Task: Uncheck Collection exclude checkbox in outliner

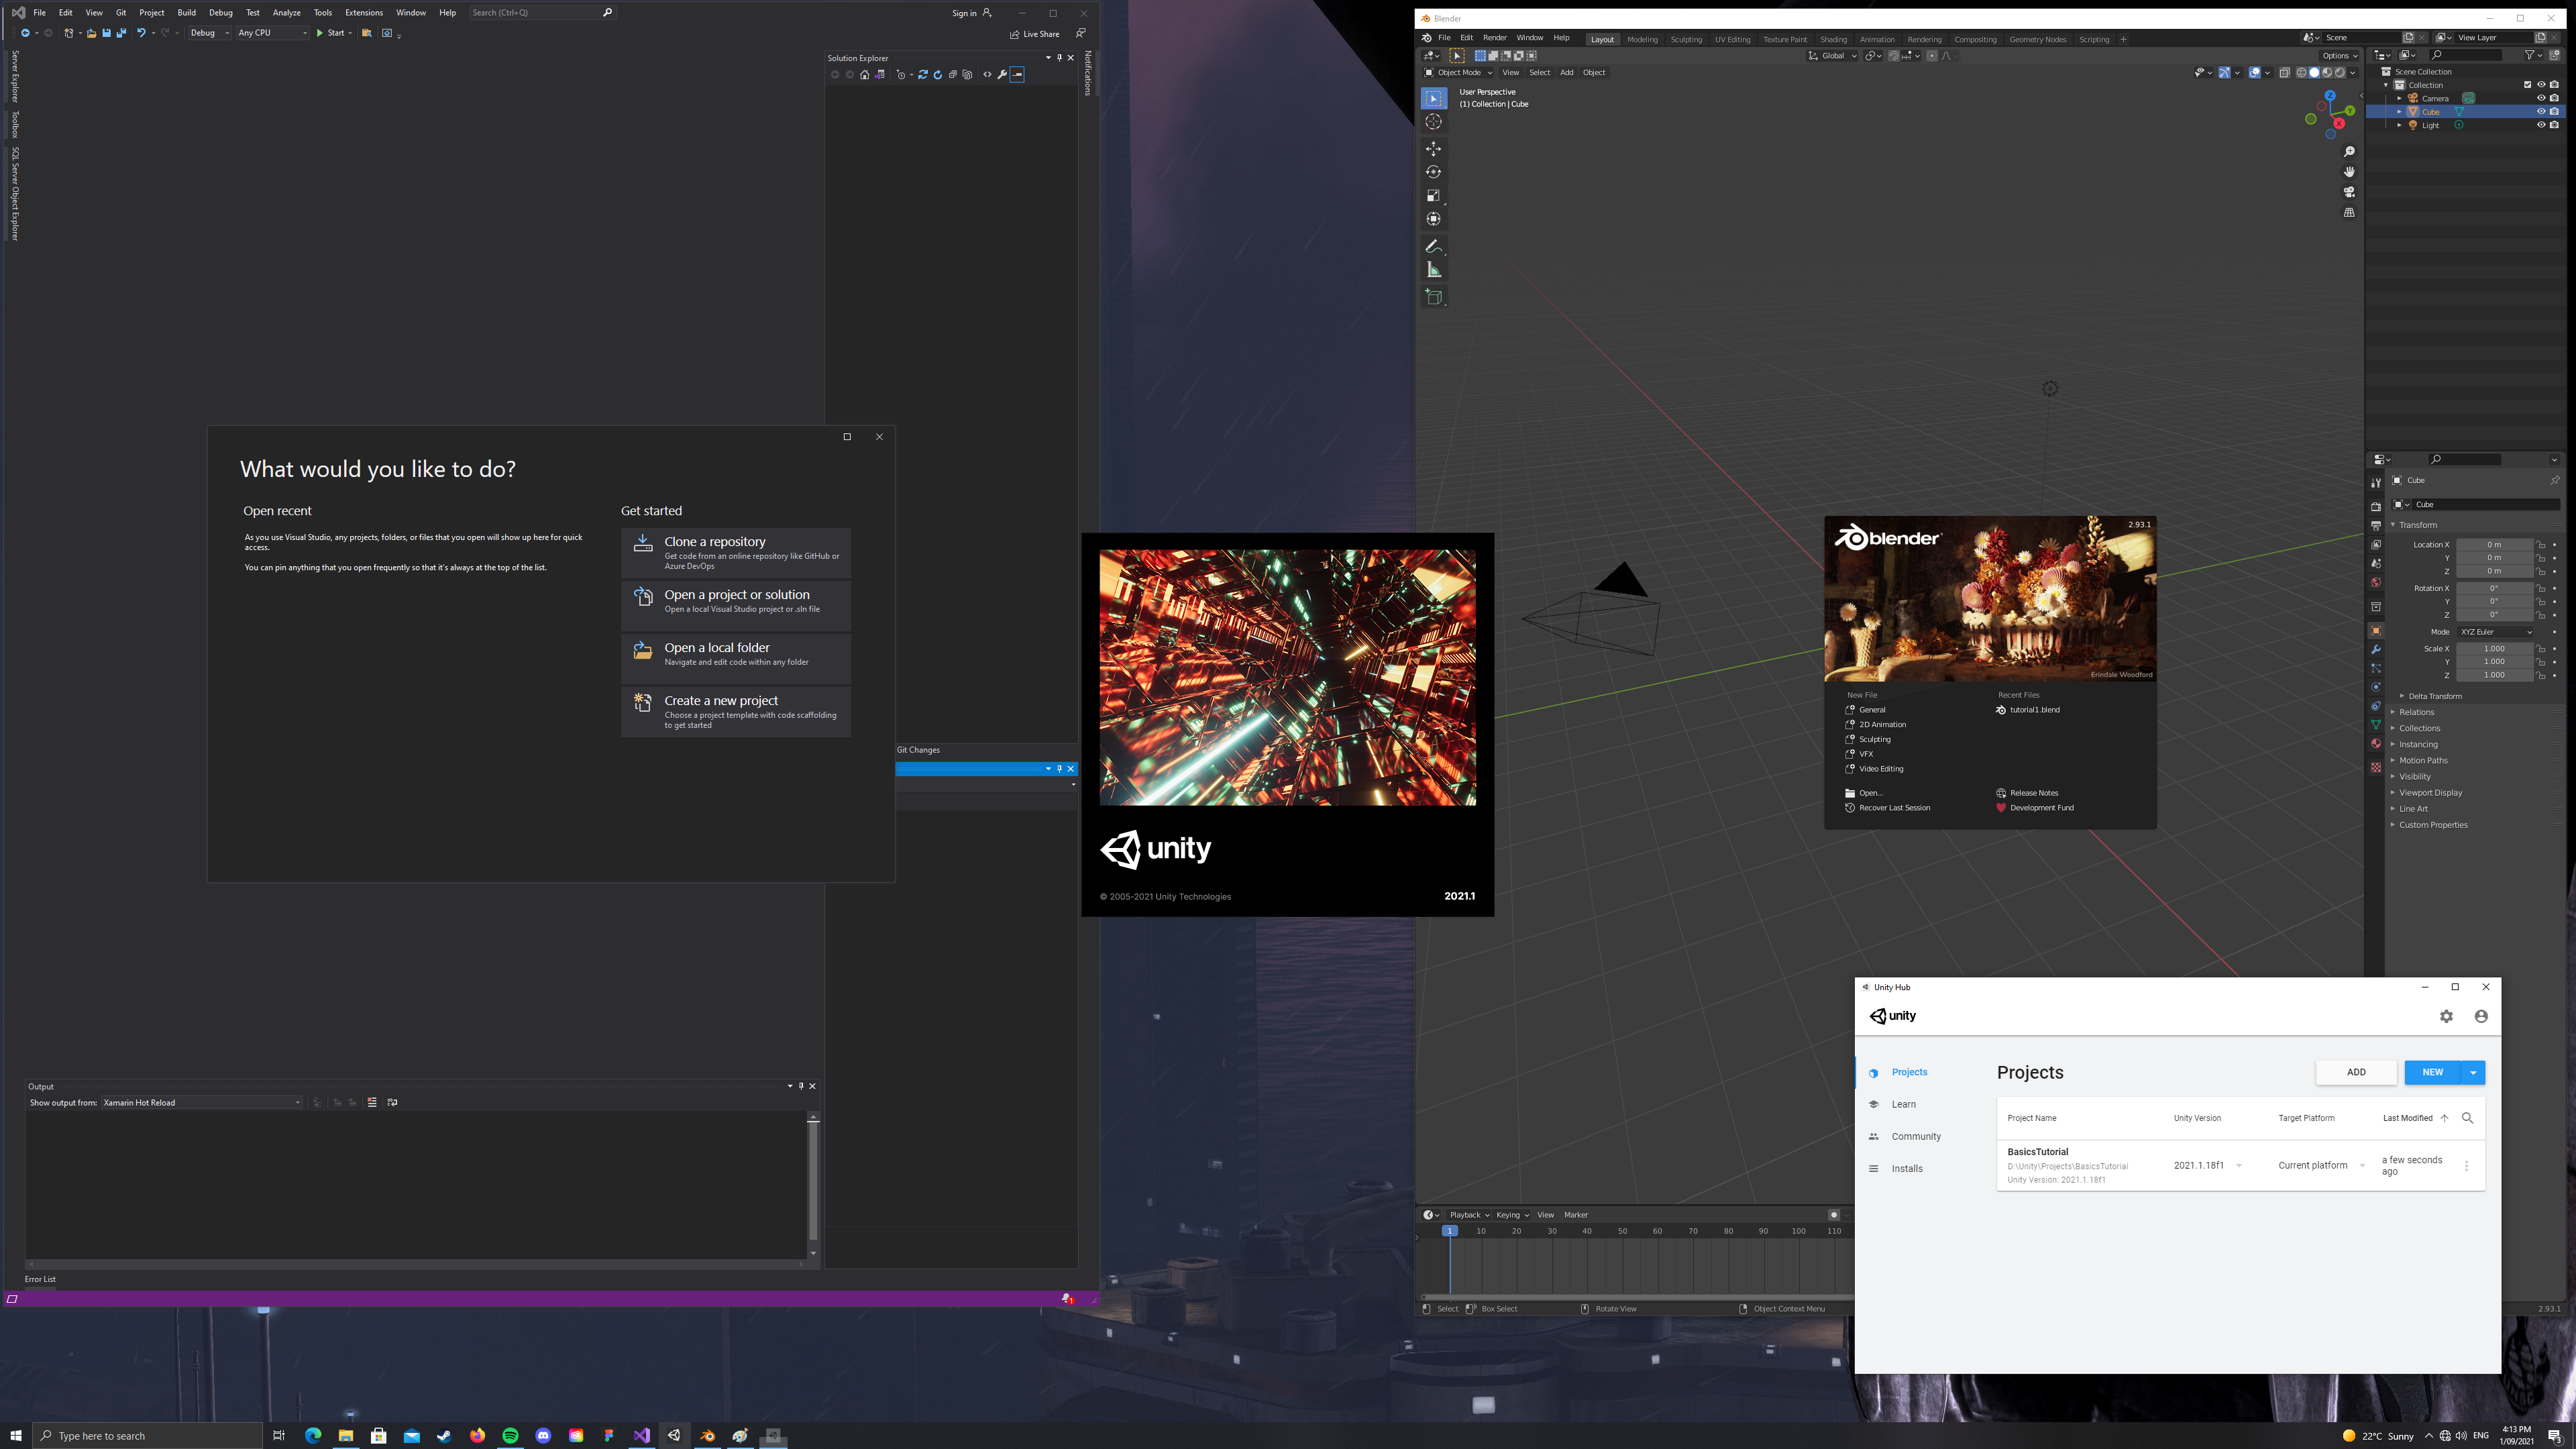Action: (2528, 85)
